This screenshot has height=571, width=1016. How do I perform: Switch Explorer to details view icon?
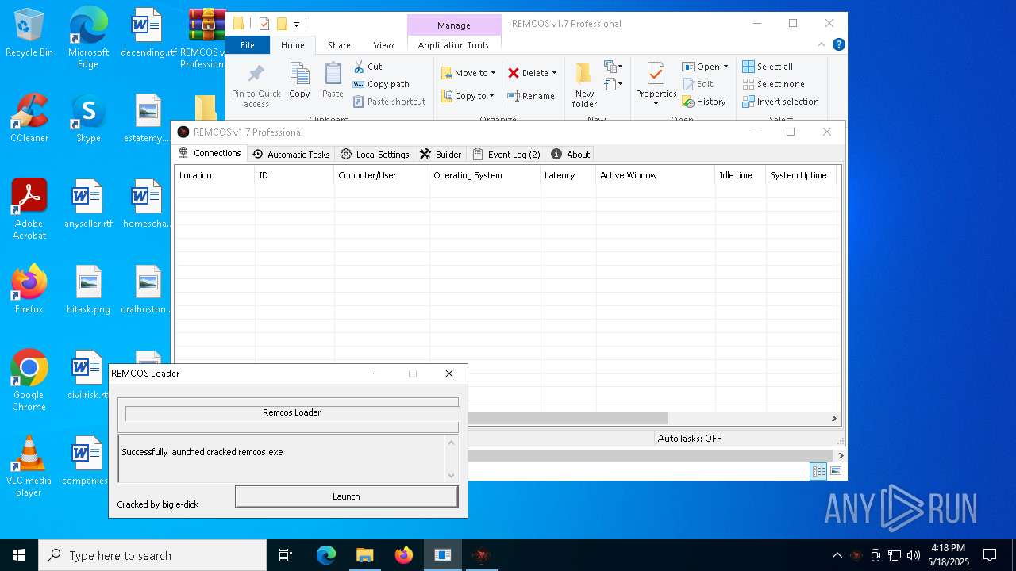click(x=818, y=471)
